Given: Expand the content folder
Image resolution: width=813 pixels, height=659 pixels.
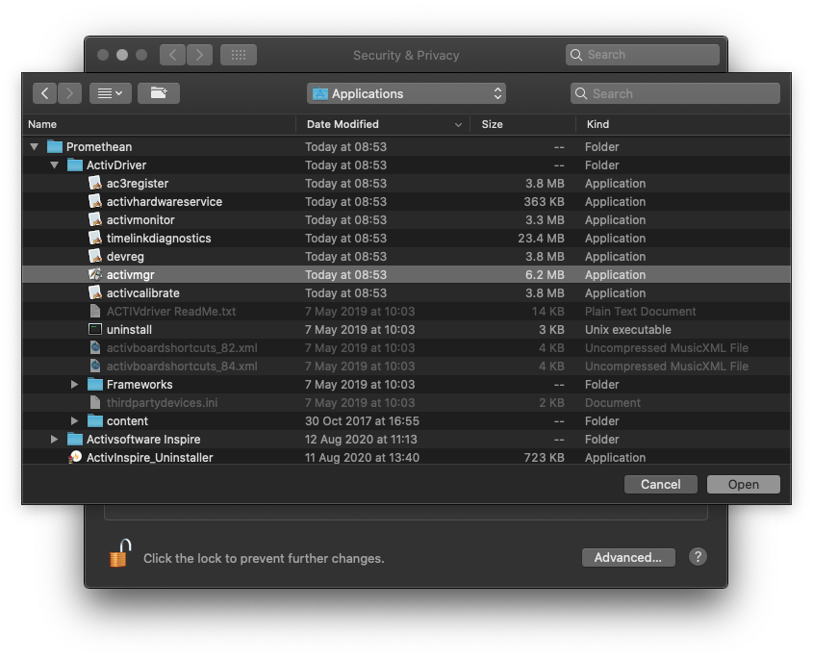Looking at the screenshot, I should 75,421.
